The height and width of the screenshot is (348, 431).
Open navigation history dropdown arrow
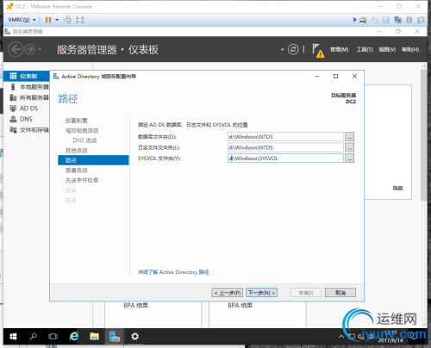(x=40, y=49)
